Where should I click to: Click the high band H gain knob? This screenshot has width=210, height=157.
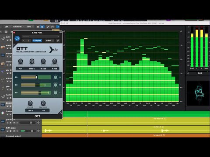(56, 77)
